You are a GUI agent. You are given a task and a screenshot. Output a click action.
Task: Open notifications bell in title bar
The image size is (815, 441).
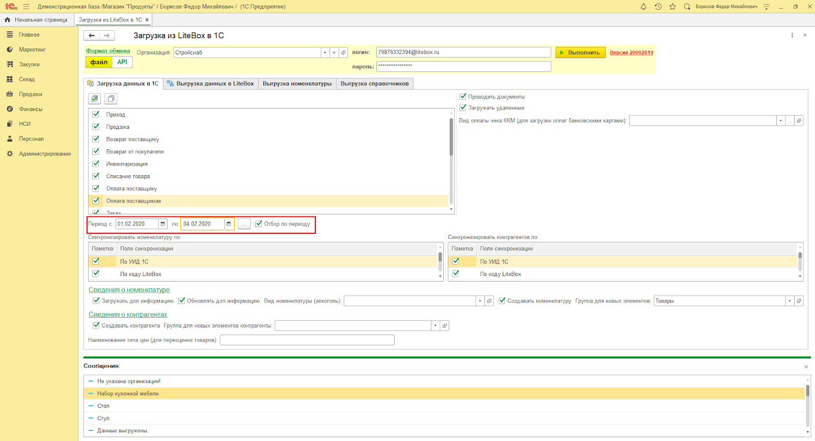pyautogui.click(x=643, y=7)
